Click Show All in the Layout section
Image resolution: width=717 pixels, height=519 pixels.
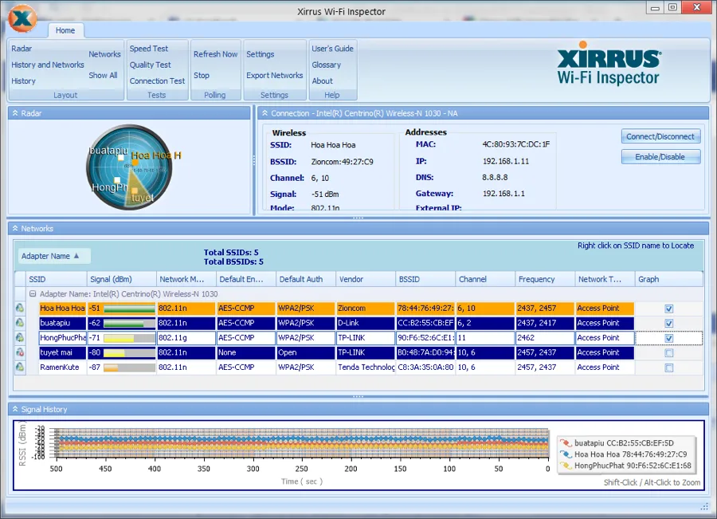click(104, 75)
